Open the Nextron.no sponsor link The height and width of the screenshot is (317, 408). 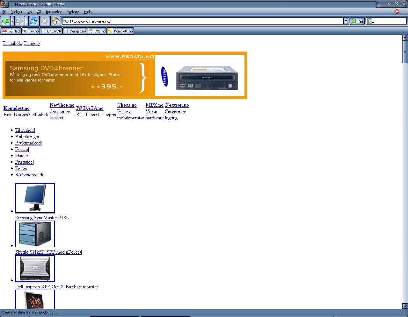coord(177,105)
